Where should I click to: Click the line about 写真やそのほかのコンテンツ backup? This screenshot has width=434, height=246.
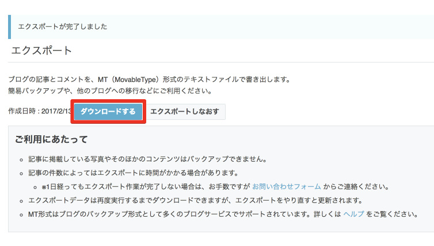147,159
